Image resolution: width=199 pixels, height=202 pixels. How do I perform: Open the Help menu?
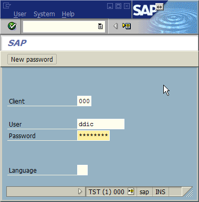point(68,14)
